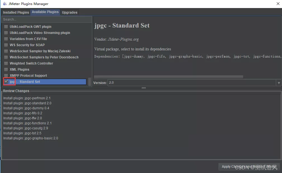282x173 pixels.
Task: Click Apply Changes and Restart JMeter button
Action: pyautogui.click(x=249, y=167)
